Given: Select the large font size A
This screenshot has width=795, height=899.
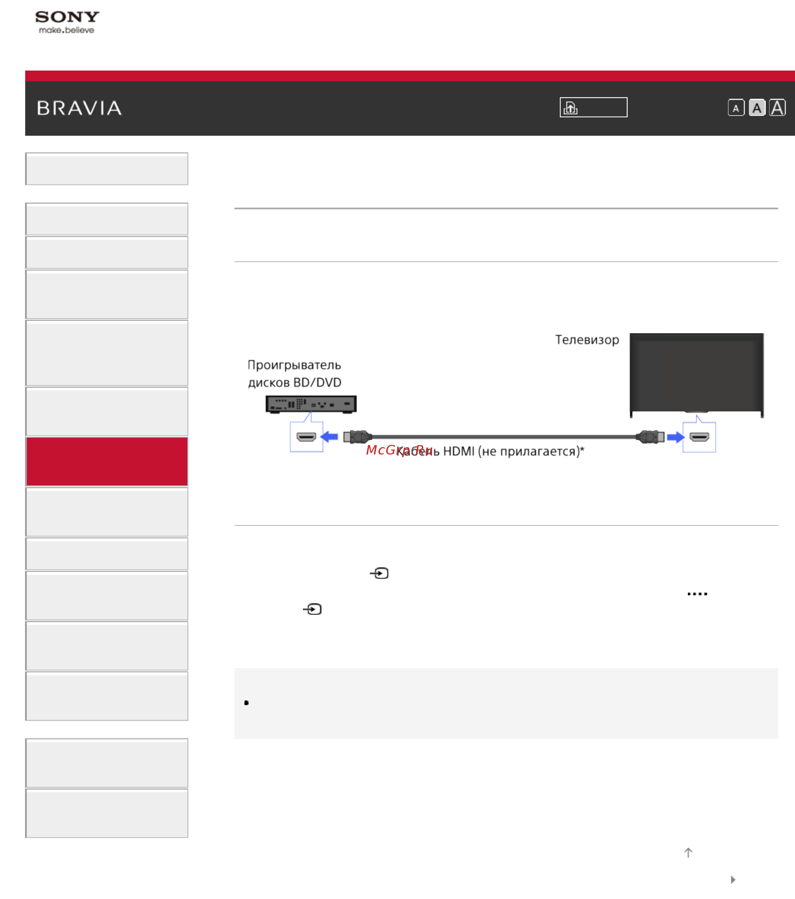Looking at the screenshot, I should coord(778,108).
